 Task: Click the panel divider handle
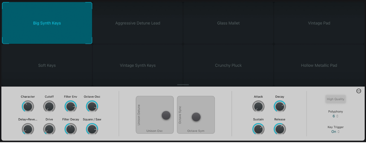pos(183,85)
